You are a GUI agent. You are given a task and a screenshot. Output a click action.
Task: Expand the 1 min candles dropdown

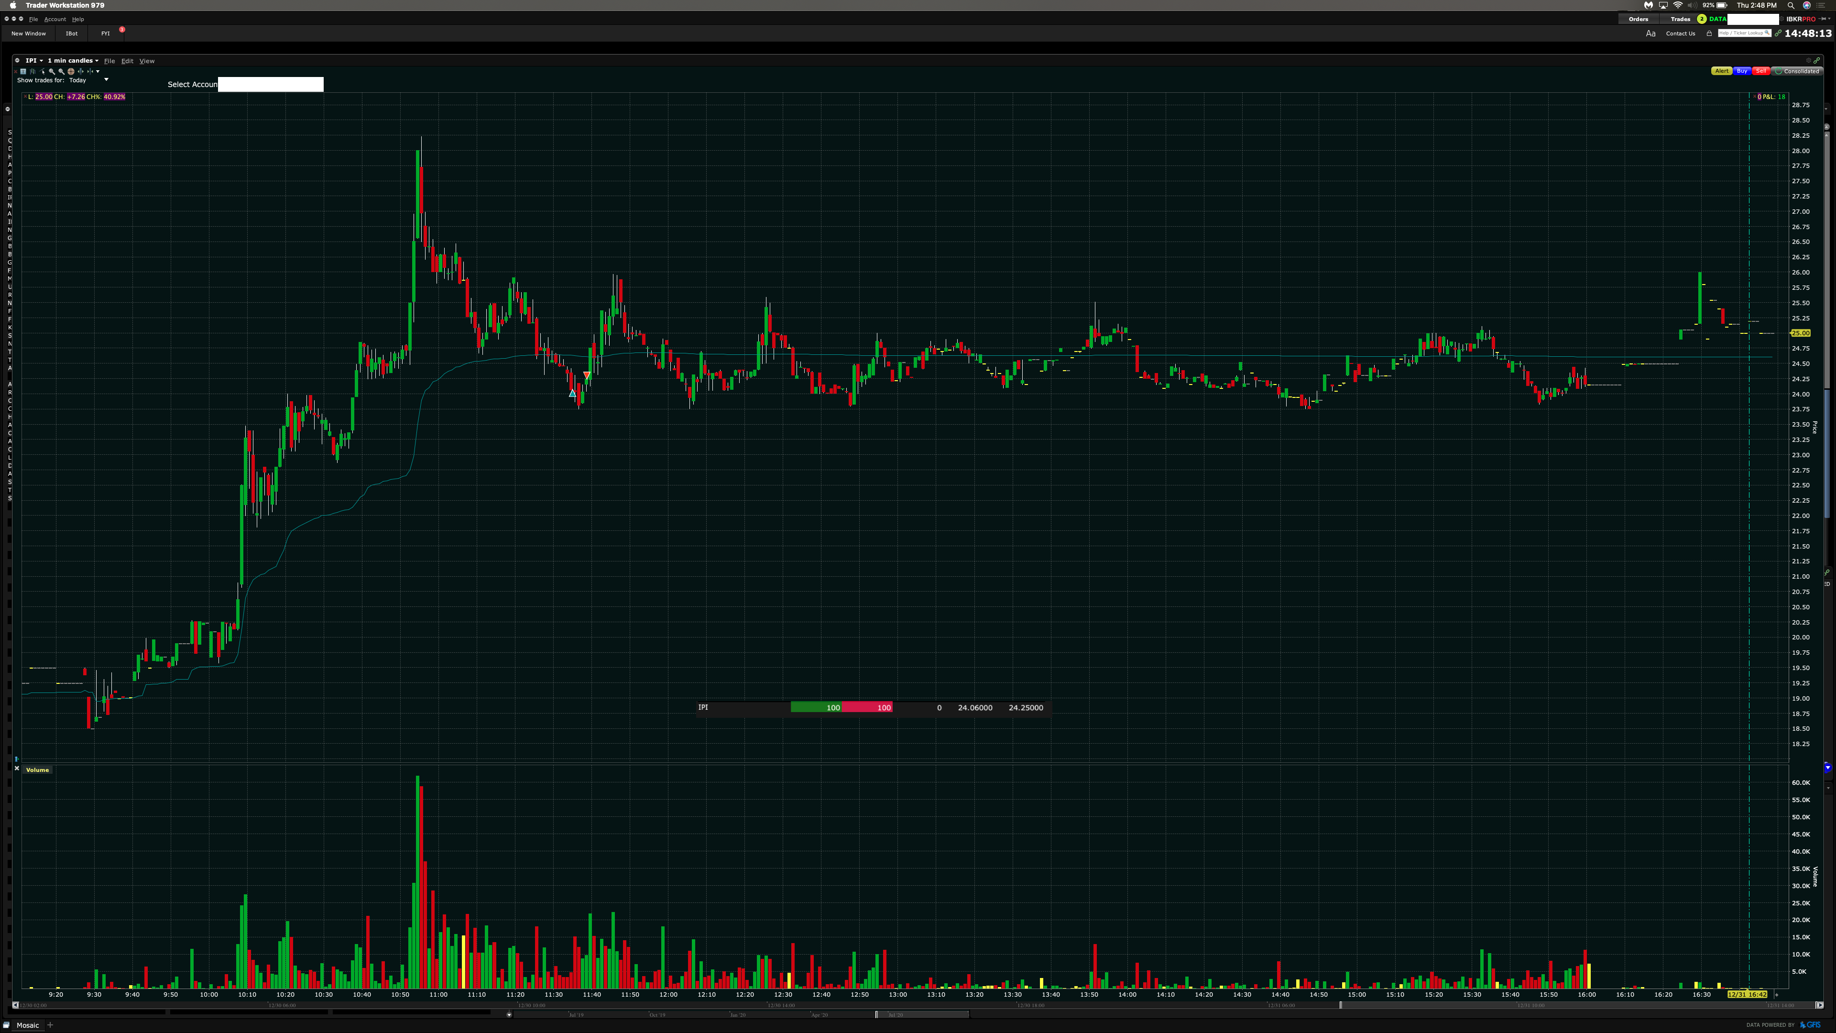(x=73, y=61)
